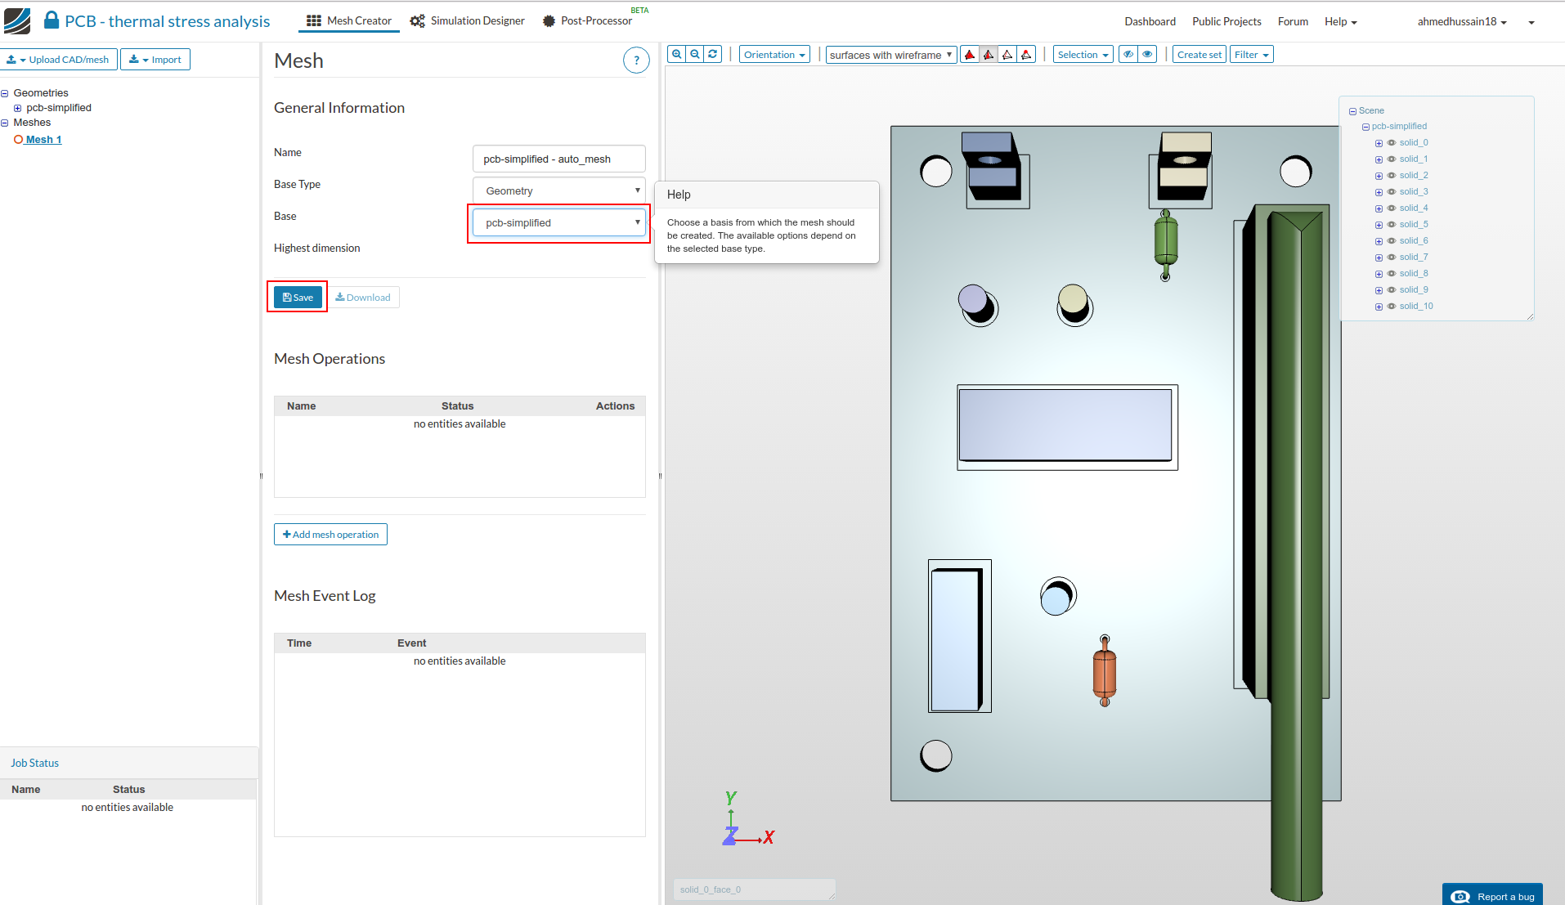Click the Mesh 1 status circle icon

click(x=19, y=140)
